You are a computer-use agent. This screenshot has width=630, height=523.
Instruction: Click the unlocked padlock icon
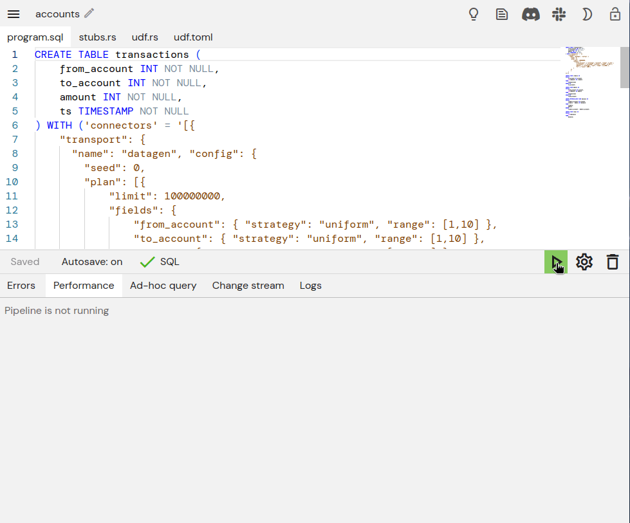point(615,14)
